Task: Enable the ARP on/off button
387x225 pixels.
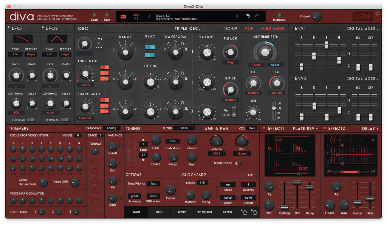Action: [256, 175]
